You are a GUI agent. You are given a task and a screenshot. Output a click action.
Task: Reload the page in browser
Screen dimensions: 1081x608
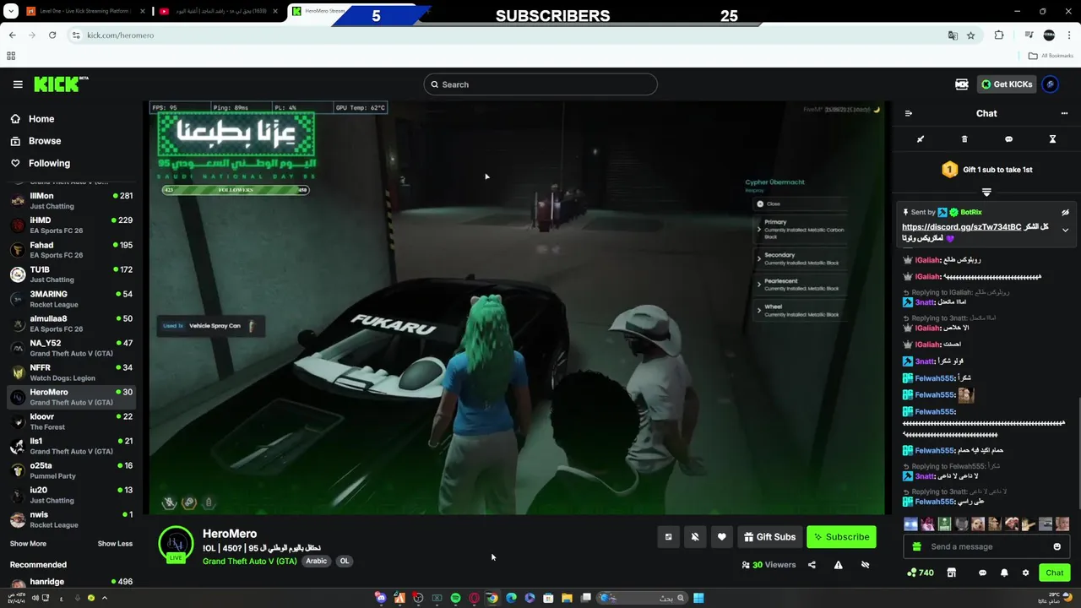[x=52, y=35]
